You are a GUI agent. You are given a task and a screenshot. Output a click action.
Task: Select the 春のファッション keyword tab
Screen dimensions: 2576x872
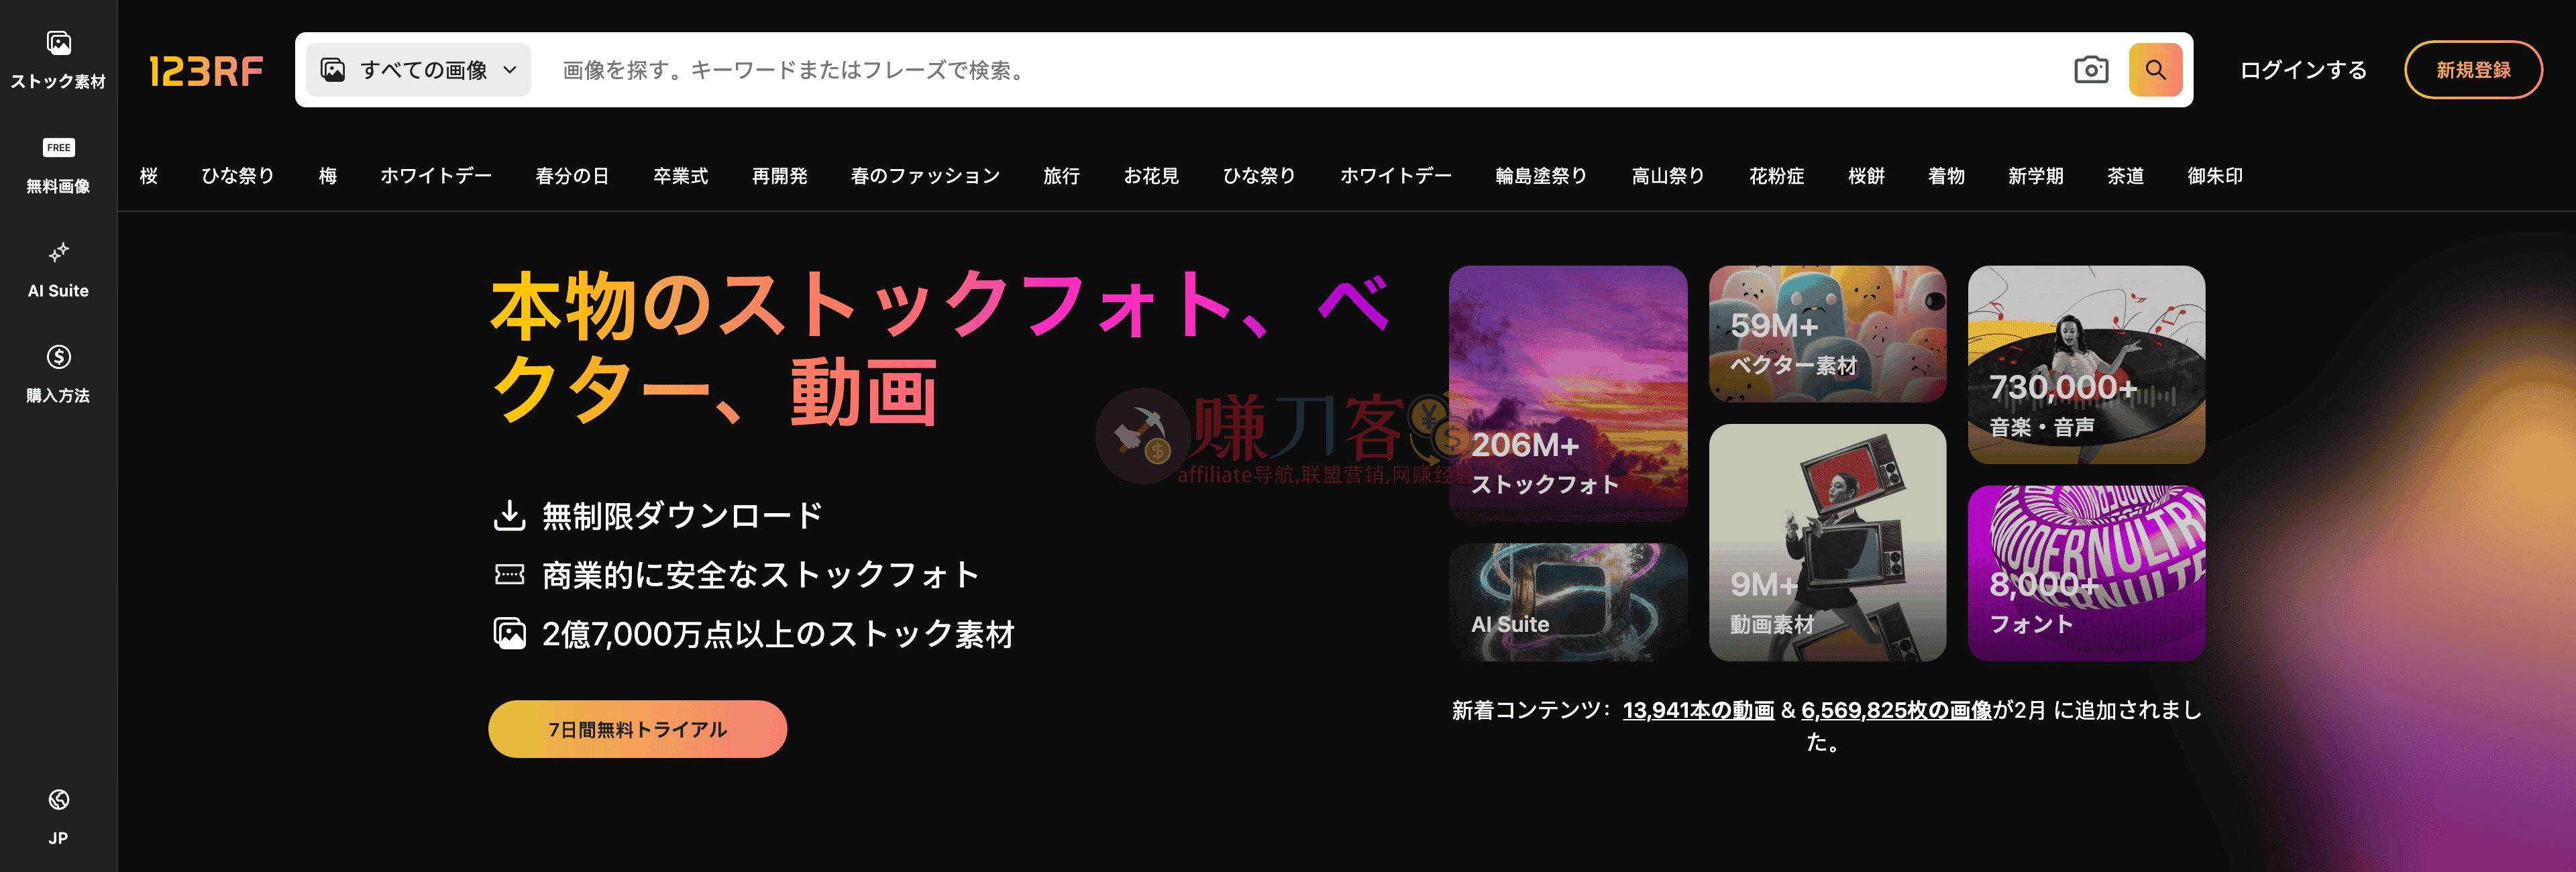pyautogui.click(x=925, y=176)
